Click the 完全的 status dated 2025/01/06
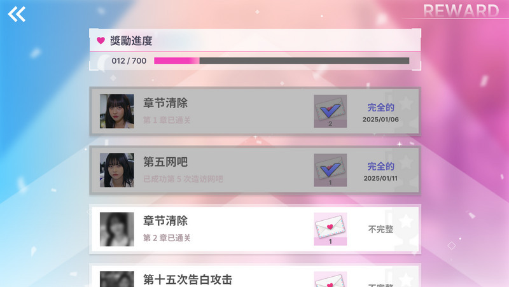Viewport: 509px width, 287px height. tap(380, 108)
